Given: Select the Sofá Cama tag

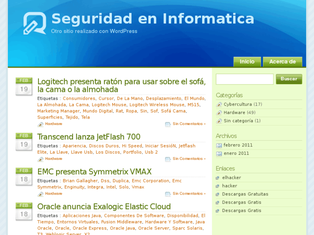Looking at the screenshot, I should 173,111.
